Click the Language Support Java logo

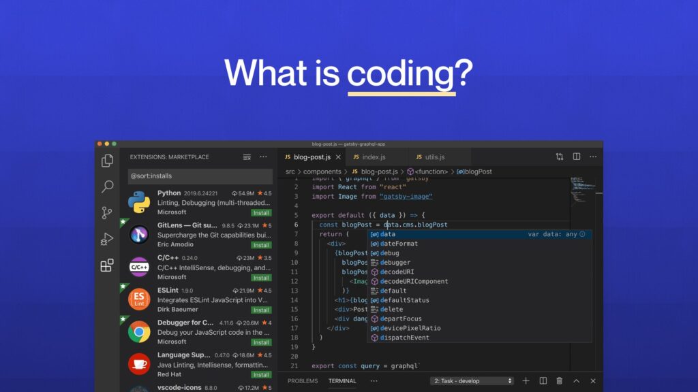pyautogui.click(x=139, y=364)
